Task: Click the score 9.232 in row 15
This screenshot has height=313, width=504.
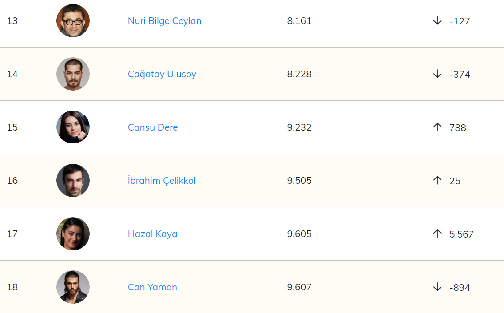Action: [299, 127]
